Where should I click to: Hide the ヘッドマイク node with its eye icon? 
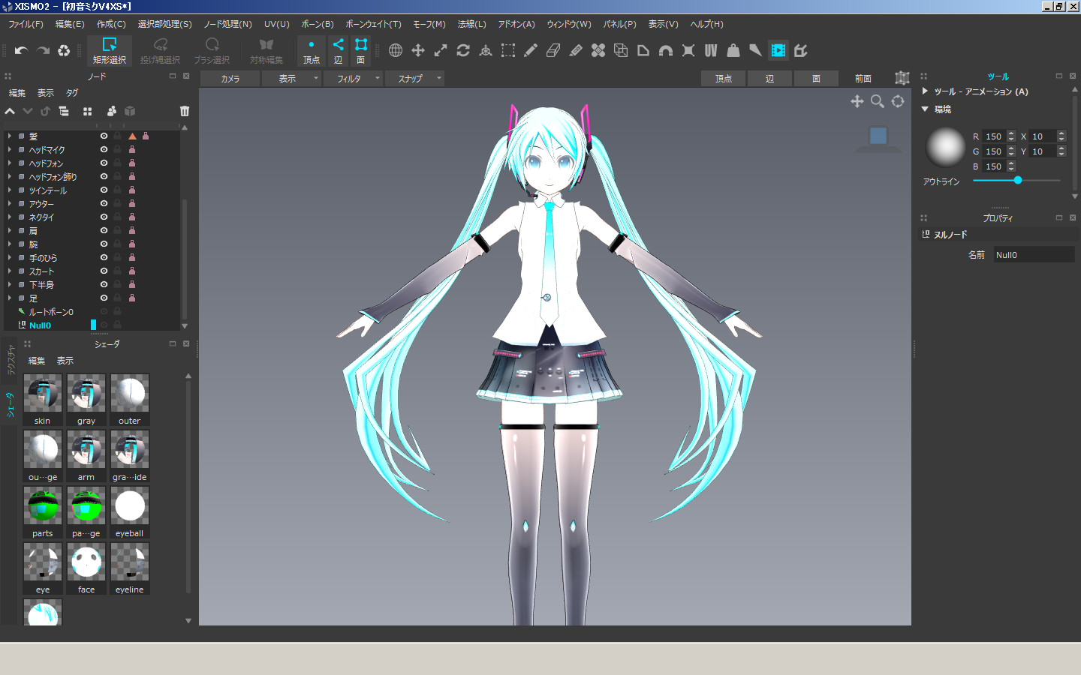(x=104, y=149)
